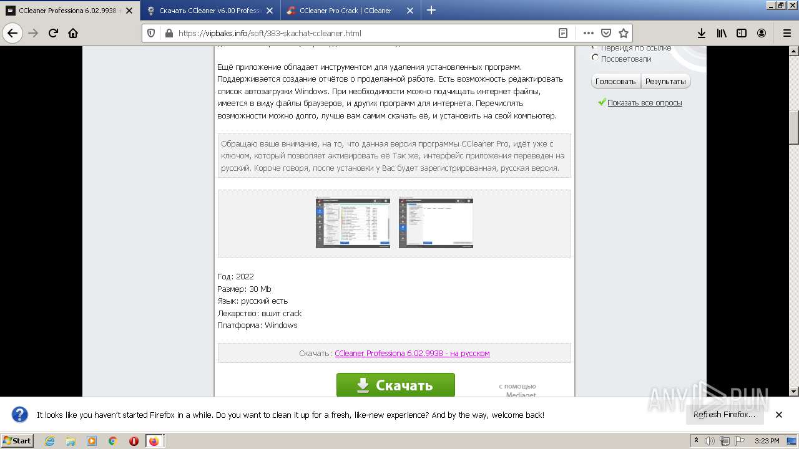Click the green Скачать download button
Screen dimensions: 799x449
click(x=396, y=385)
